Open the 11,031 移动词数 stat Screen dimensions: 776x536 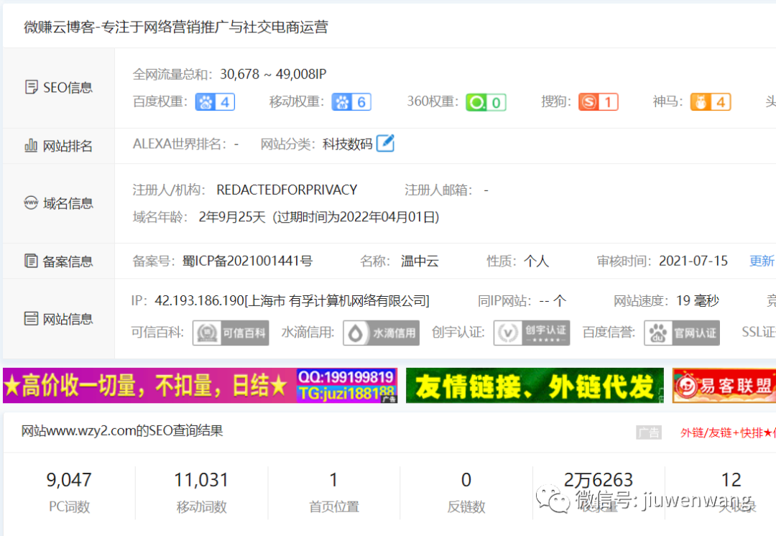tap(201, 491)
